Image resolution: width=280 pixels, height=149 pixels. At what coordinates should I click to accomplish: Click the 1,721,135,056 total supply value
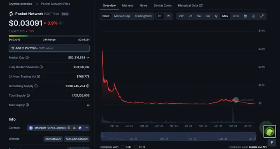[x=80, y=95]
